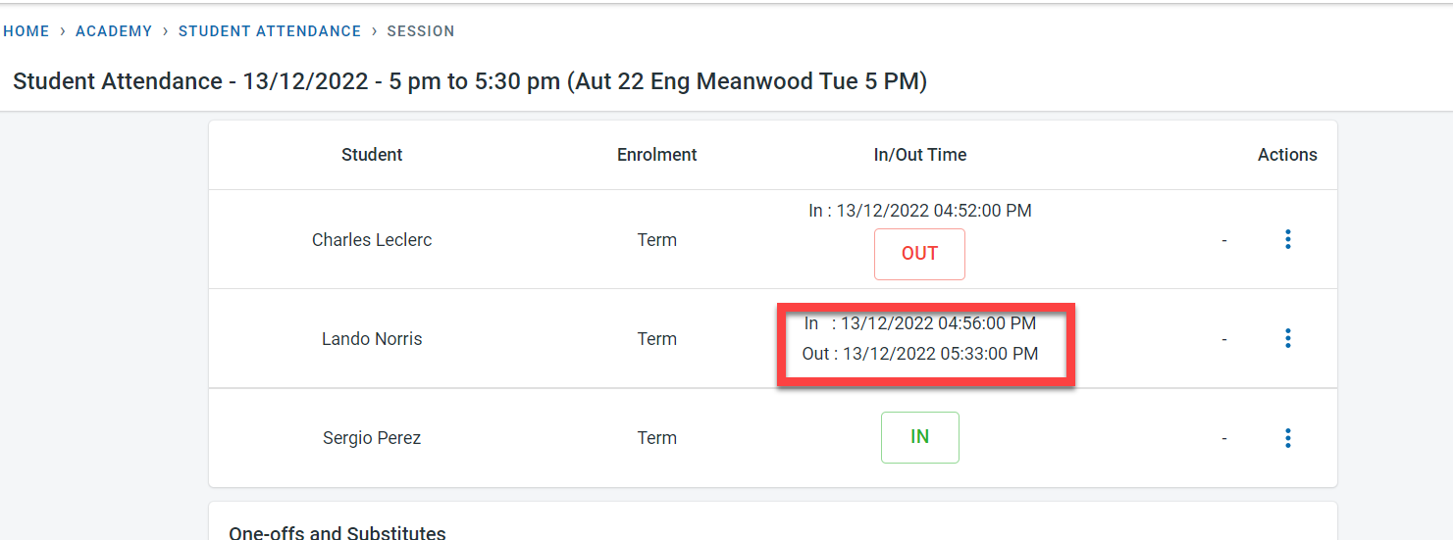Select Charles Leclerc student name
The image size is (1453, 540).
pyautogui.click(x=372, y=240)
